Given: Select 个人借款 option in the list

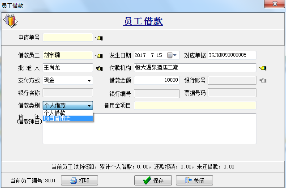Looking at the screenshot, I should [x=68, y=113].
